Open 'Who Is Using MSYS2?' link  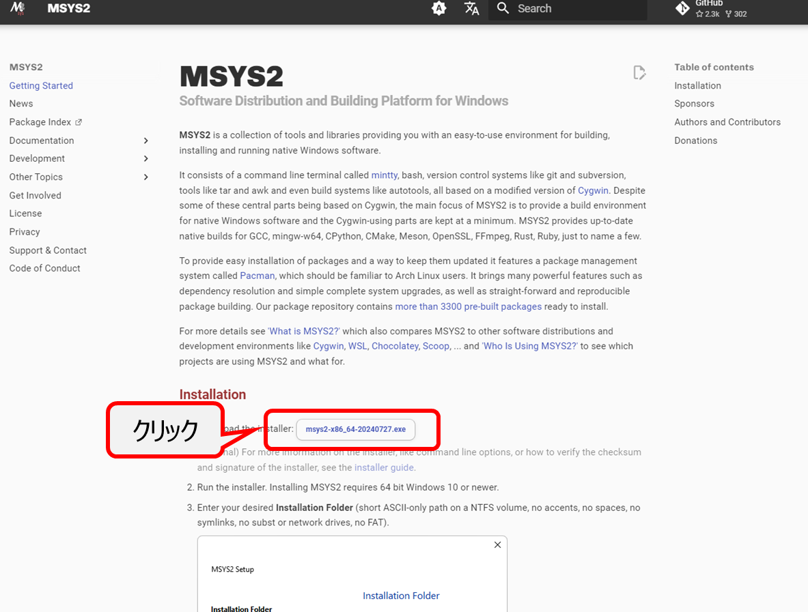[x=530, y=346]
